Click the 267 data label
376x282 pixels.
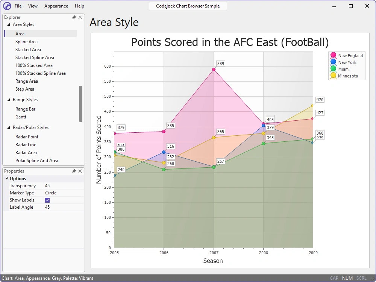coord(220,161)
